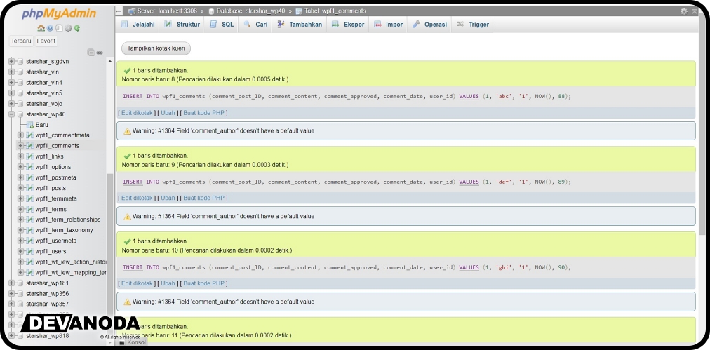Viewport: 710px width, 350px height.
Task: Open the page-shaped SQL documentation icon in sidebar
Action: click(59, 28)
